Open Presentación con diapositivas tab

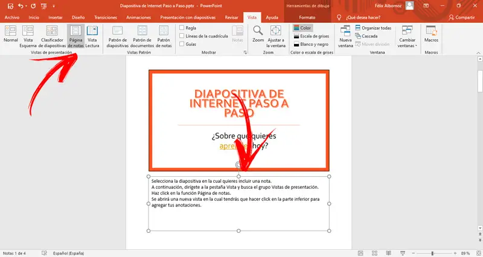(188, 17)
